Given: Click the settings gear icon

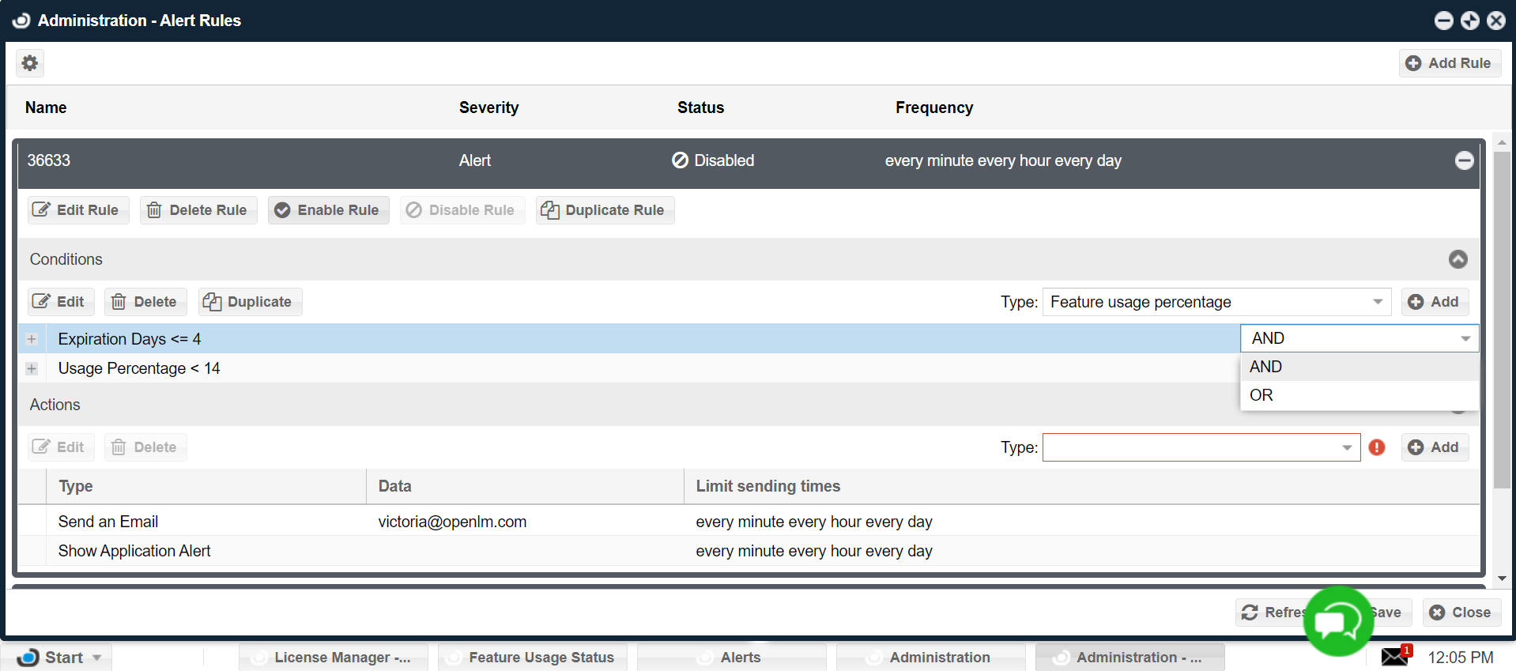Looking at the screenshot, I should point(30,63).
